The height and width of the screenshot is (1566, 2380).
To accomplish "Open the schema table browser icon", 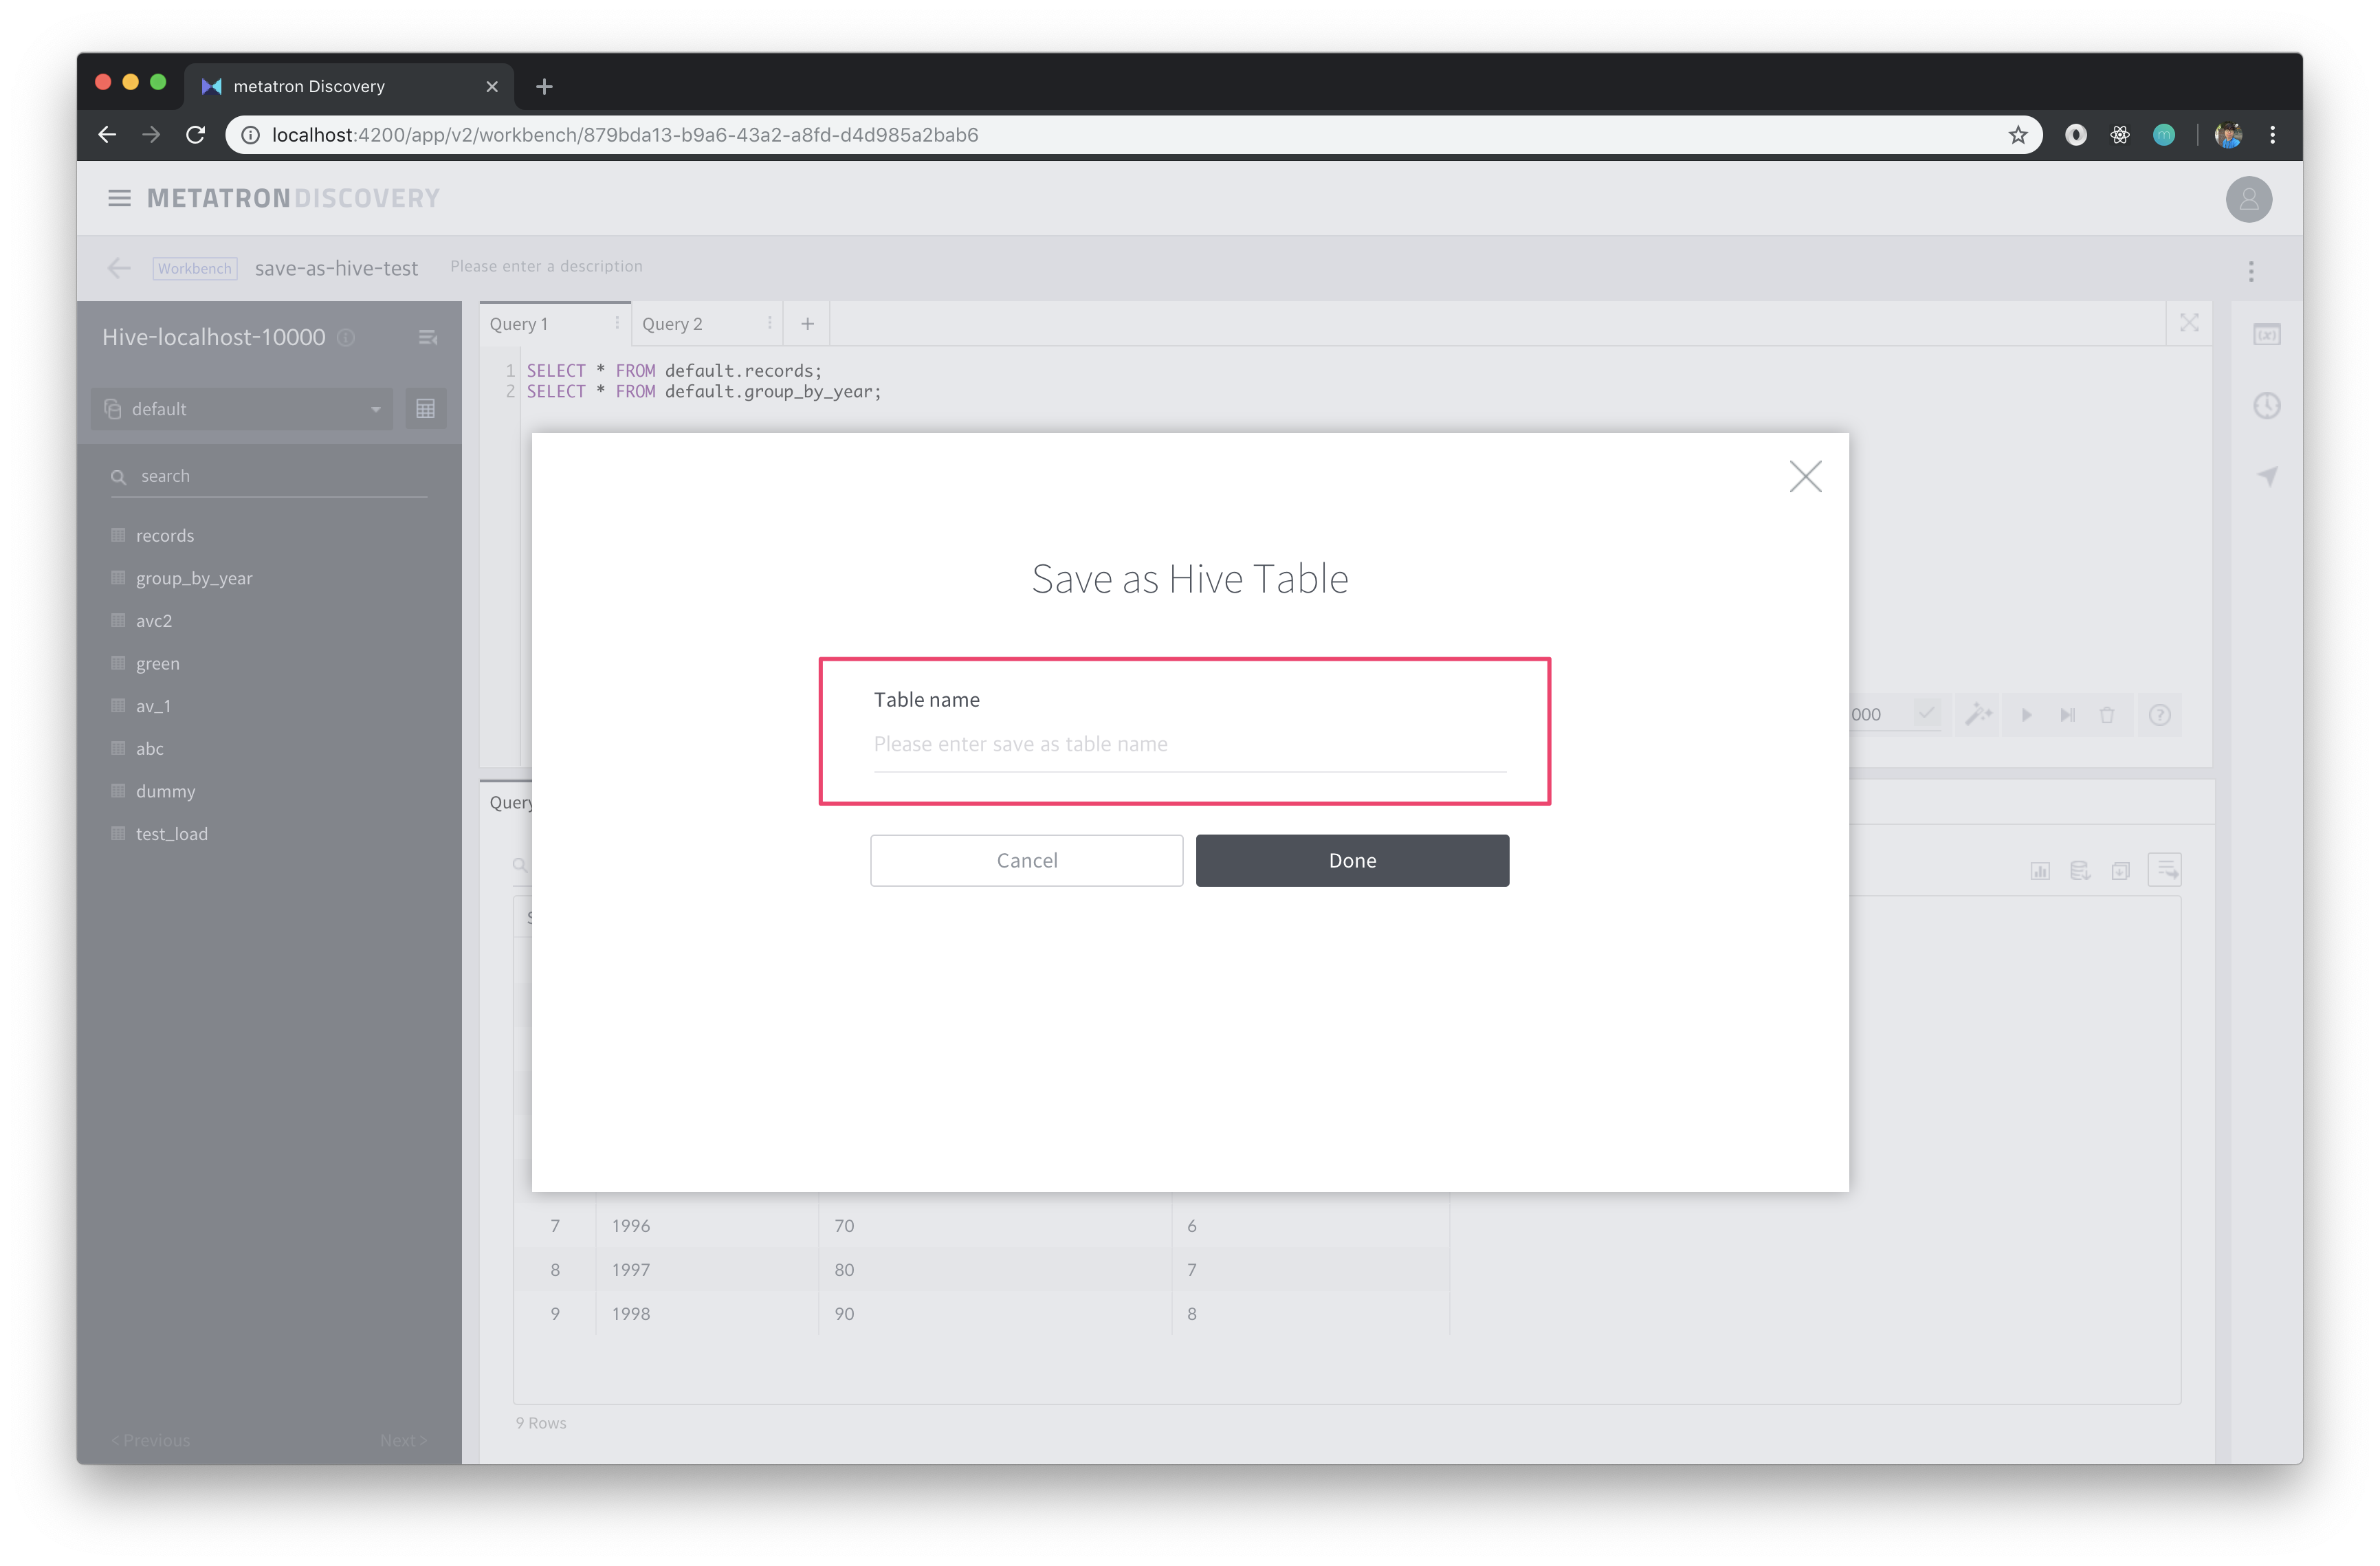I will (425, 409).
